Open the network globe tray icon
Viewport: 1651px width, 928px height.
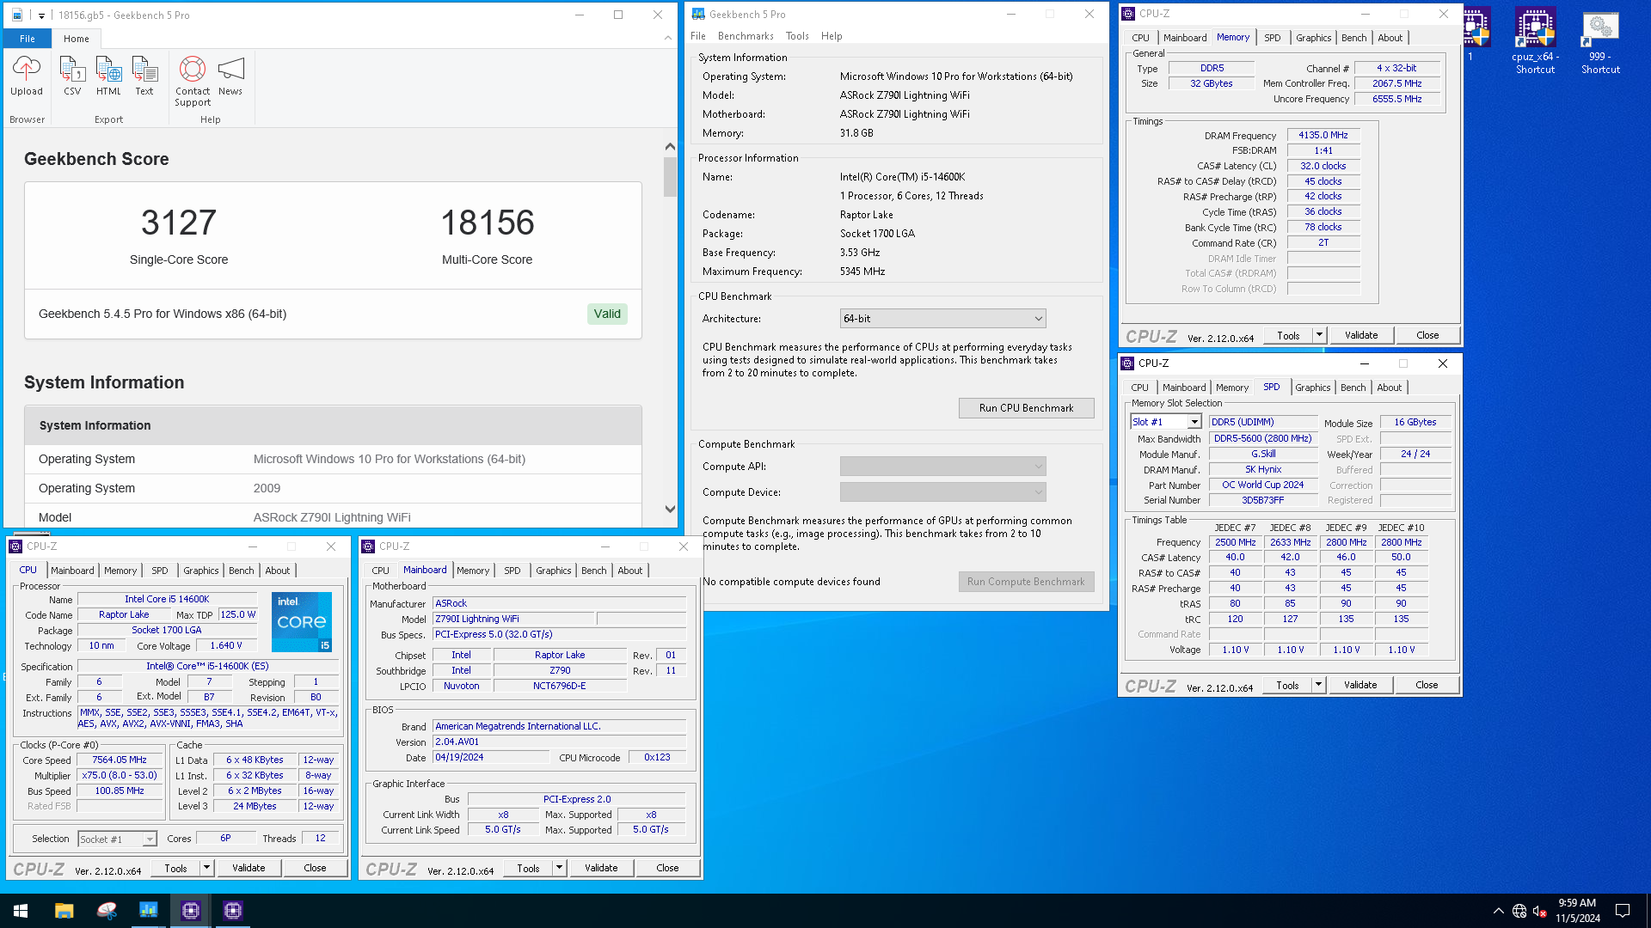[x=1519, y=911]
